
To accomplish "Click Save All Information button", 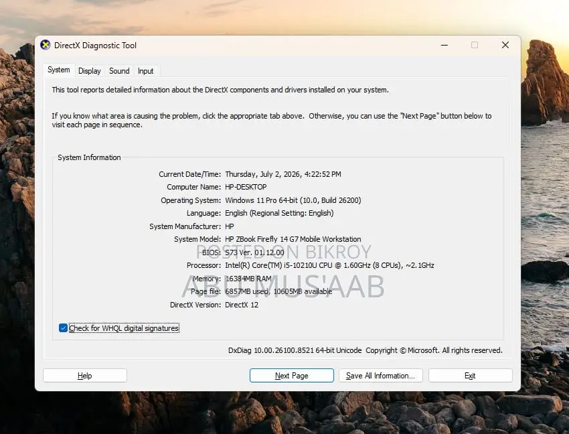I will pyautogui.click(x=381, y=376).
